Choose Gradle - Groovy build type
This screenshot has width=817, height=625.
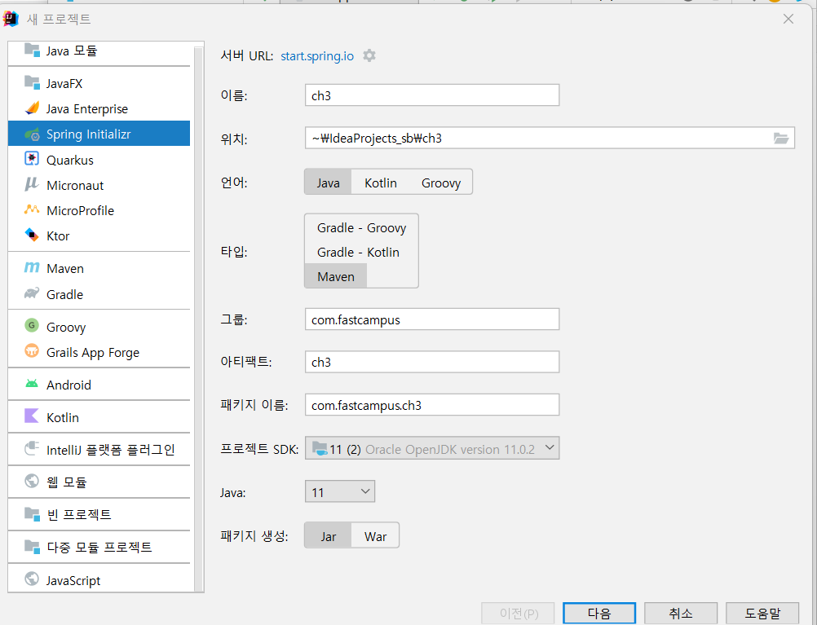pyautogui.click(x=361, y=227)
